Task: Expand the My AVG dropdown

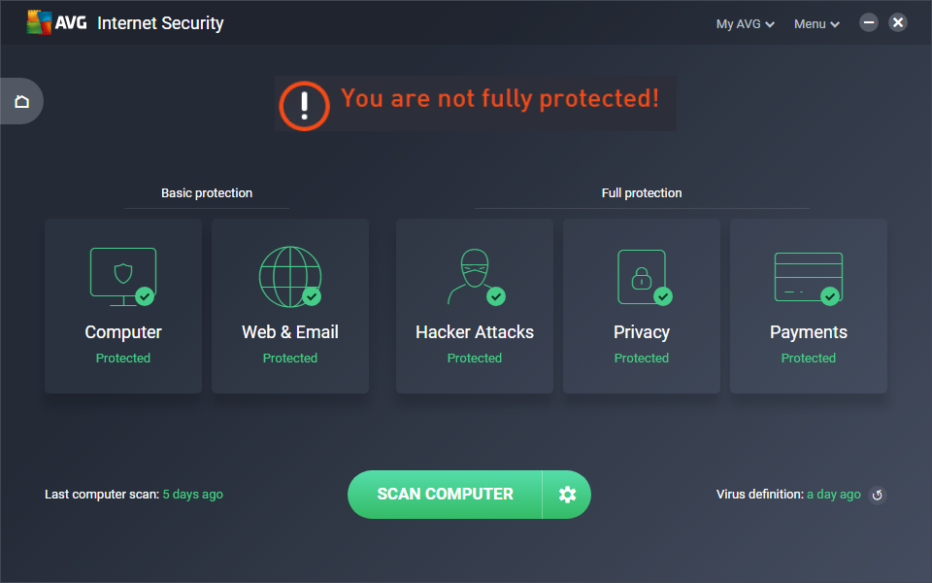Action: pyautogui.click(x=745, y=24)
